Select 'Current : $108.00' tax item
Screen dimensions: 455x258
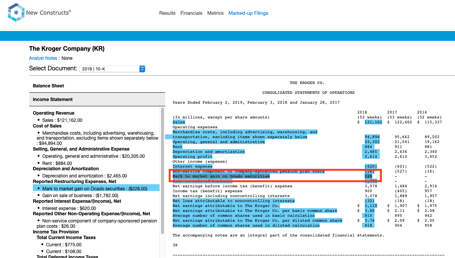[63, 252]
